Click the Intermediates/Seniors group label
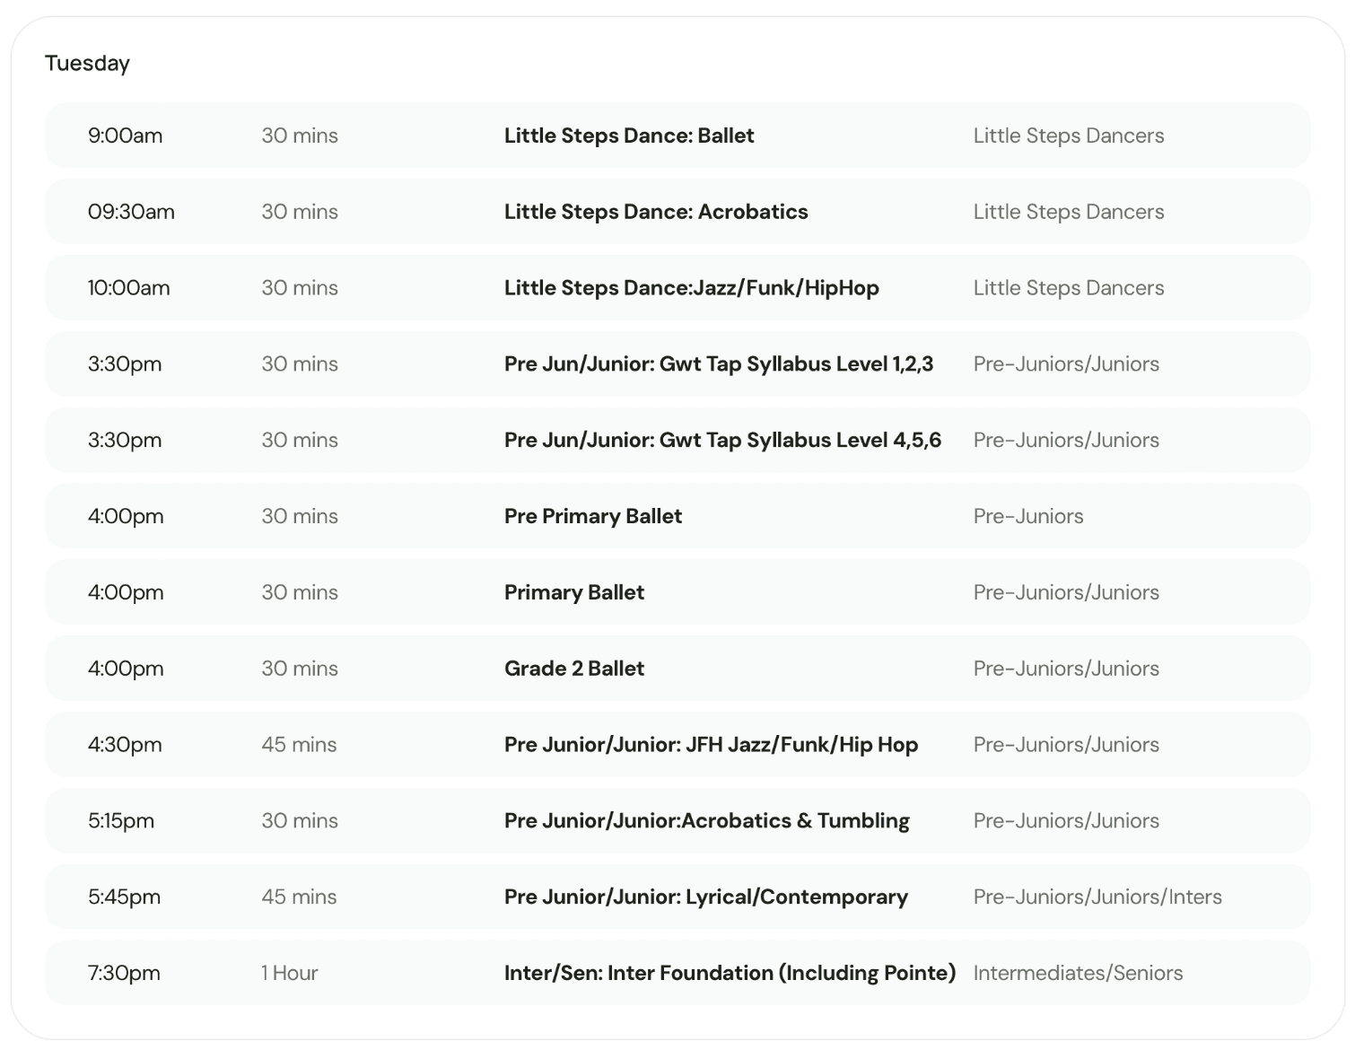Screen dimensions: 1355x1050 tap(1078, 973)
